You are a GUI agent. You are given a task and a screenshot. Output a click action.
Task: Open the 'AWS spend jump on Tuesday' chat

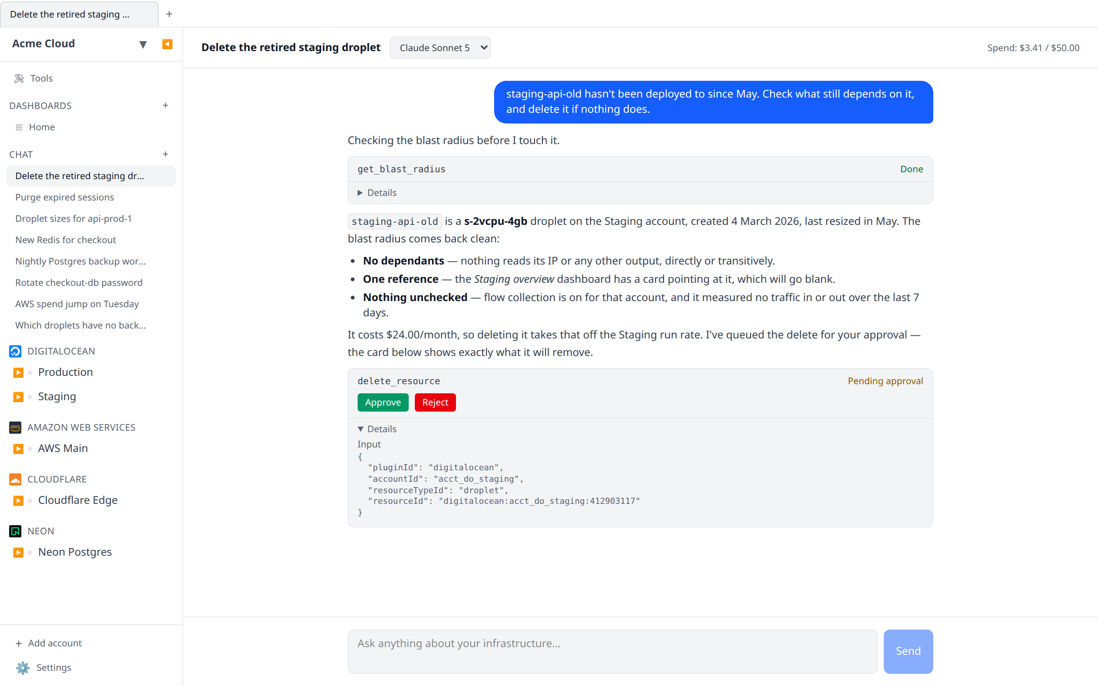91,304
